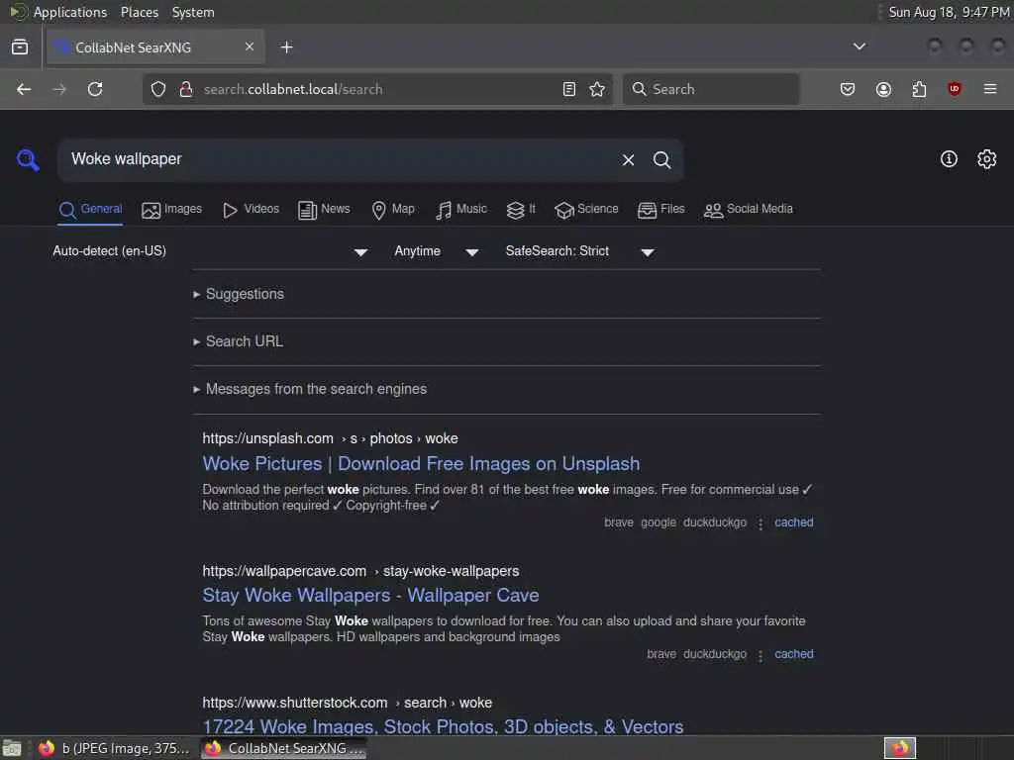Viewport: 1014px width, 760px height.
Task: Open a new browser tab
Action: (x=286, y=47)
